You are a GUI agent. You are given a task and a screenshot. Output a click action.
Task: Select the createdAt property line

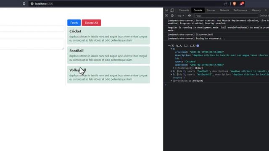pos(200,52)
